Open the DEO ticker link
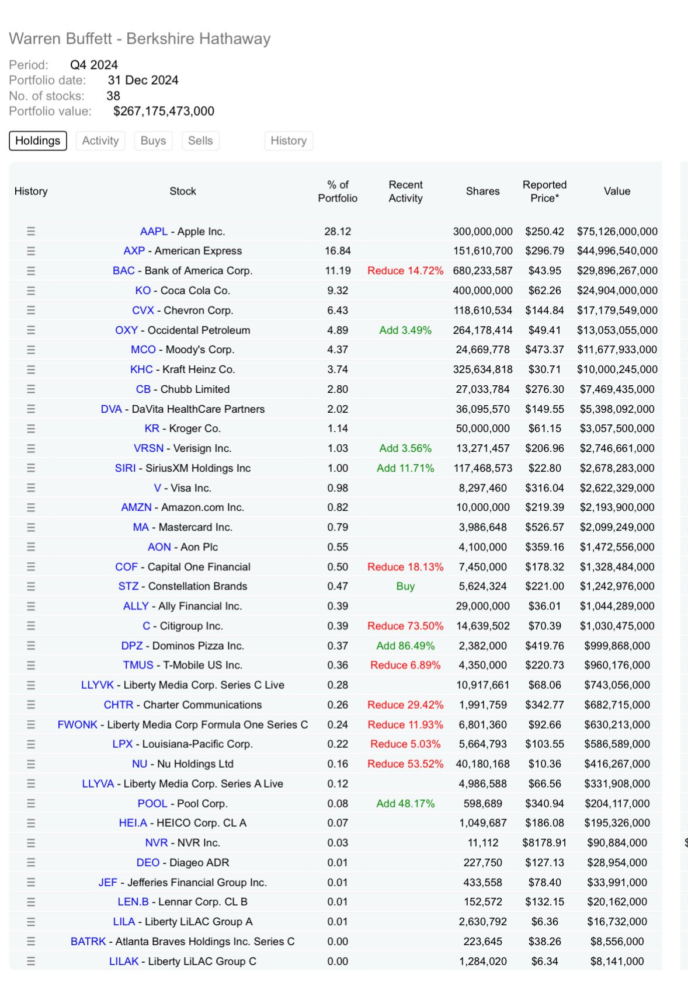This screenshot has width=688, height=986. click(x=148, y=862)
